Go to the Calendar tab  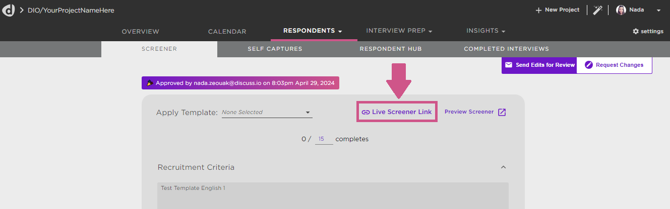[x=227, y=32]
